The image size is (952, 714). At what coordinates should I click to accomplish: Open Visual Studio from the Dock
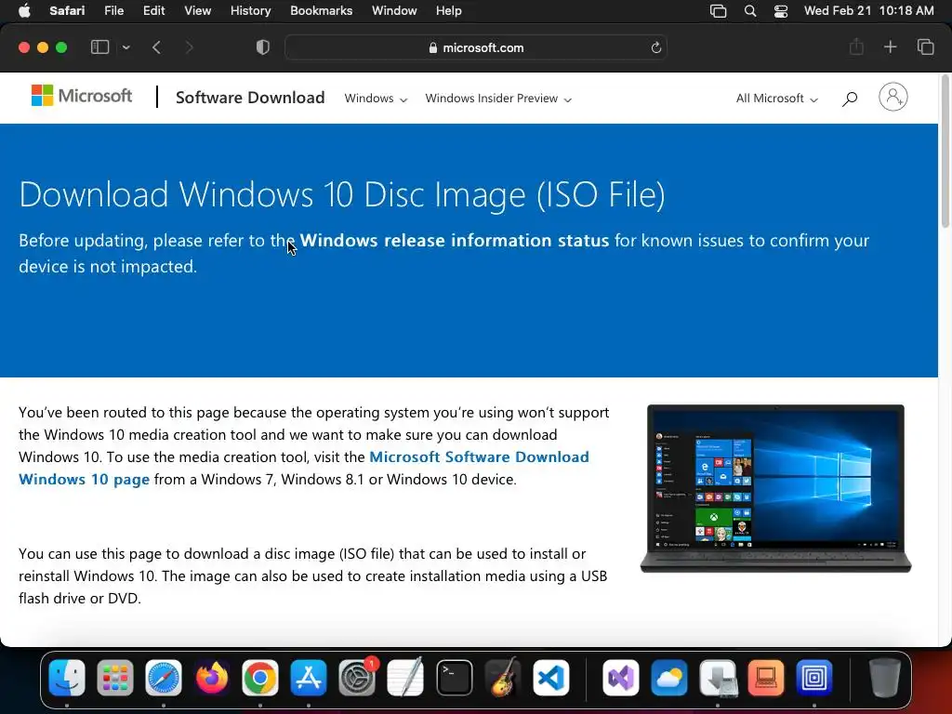tap(620, 678)
